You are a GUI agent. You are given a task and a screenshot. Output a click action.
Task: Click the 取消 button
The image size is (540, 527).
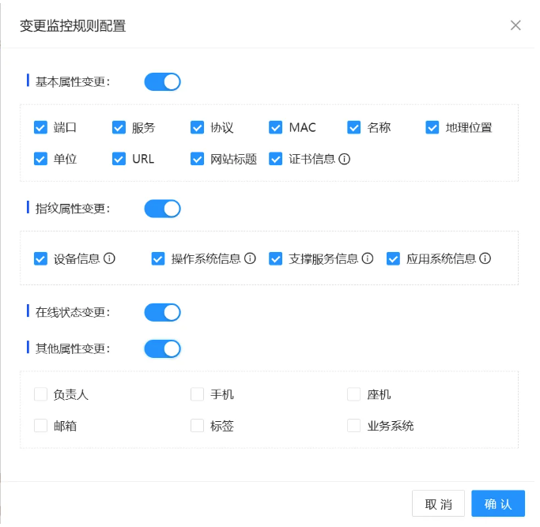point(438,504)
